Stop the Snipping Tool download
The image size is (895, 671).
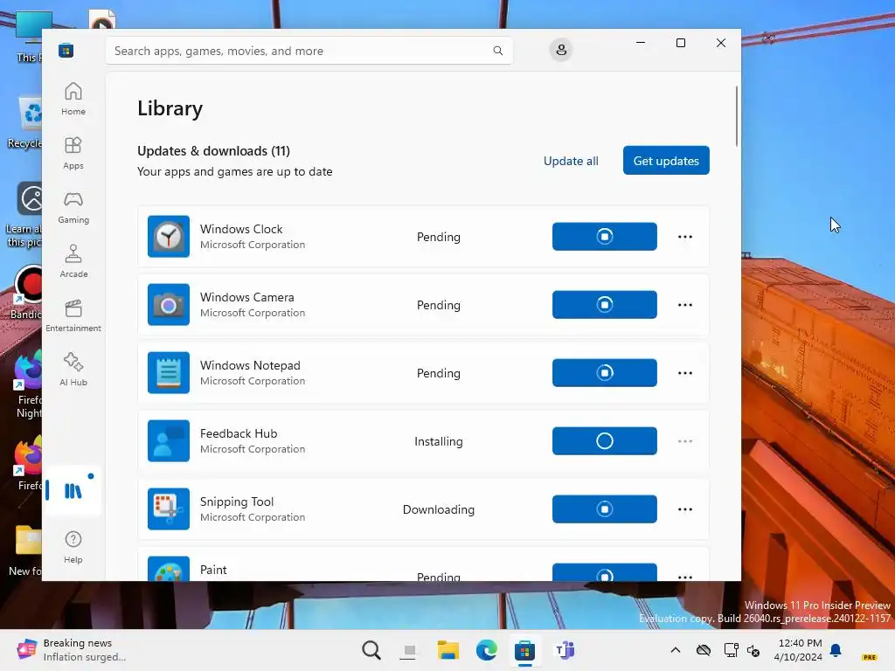click(605, 509)
